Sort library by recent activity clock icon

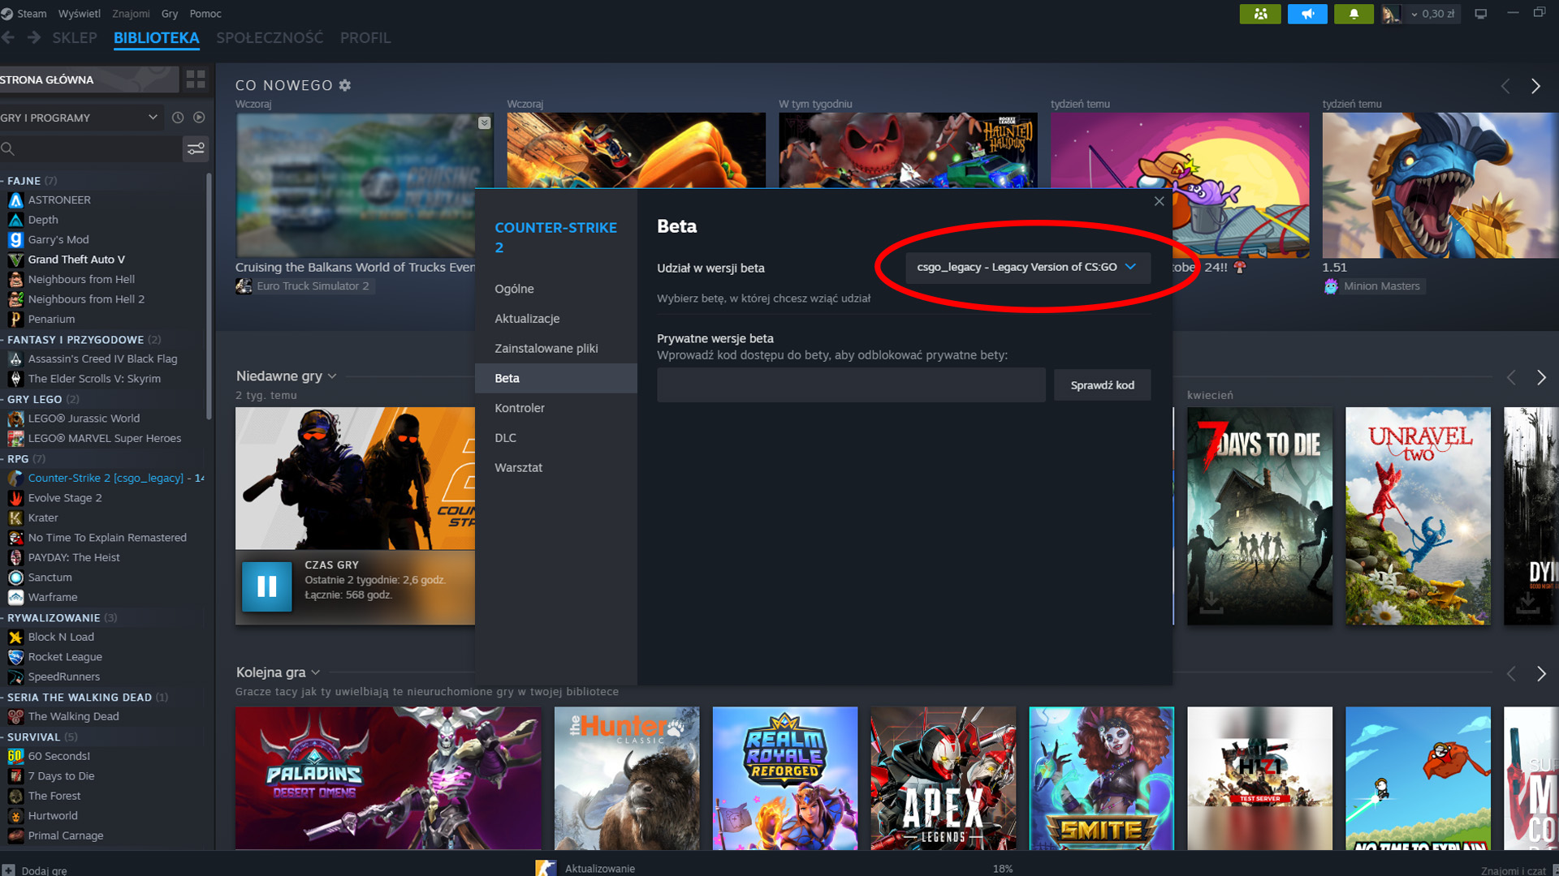178,118
